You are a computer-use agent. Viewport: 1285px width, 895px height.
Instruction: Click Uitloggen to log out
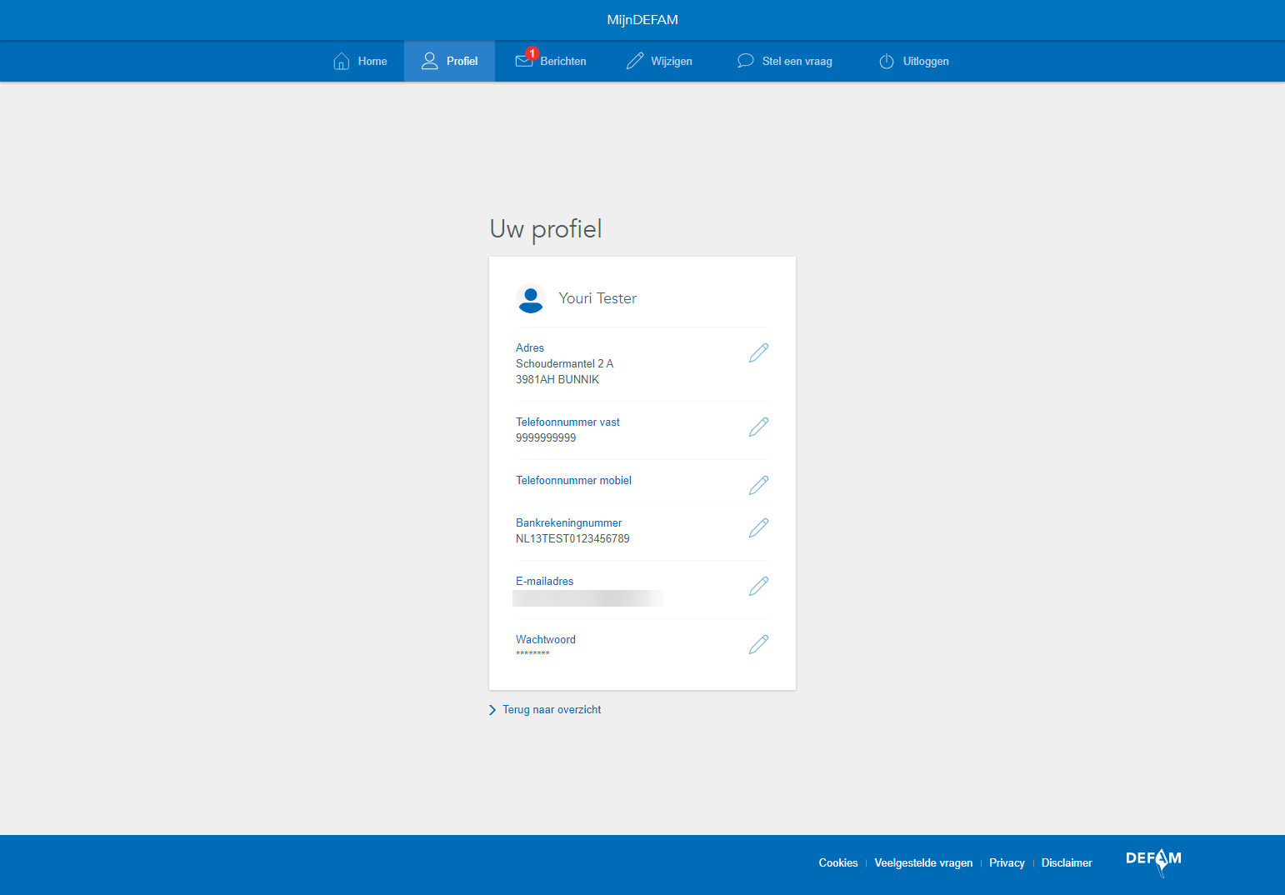point(914,61)
